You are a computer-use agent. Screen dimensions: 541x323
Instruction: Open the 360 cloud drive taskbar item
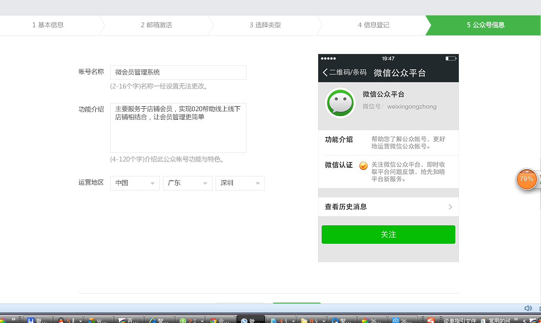(x=403, y=320)
